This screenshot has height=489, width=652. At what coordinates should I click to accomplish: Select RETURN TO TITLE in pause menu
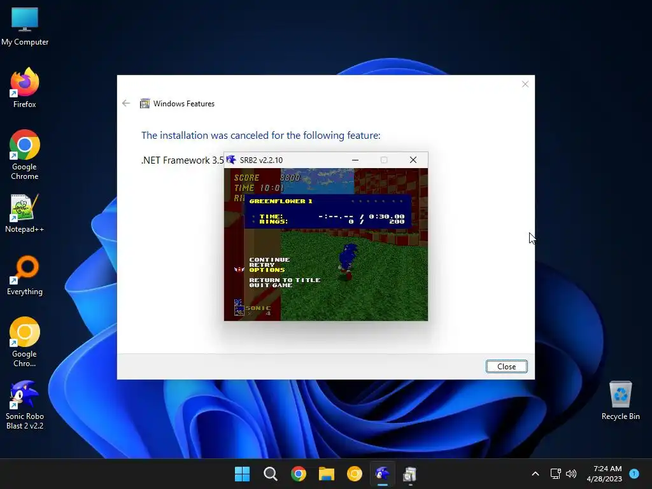(x=285, y=280)
